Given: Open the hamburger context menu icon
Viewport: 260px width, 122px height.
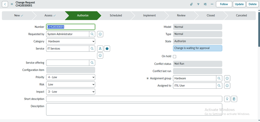Looking at the screenshot, I should click(x=12, y=4).
